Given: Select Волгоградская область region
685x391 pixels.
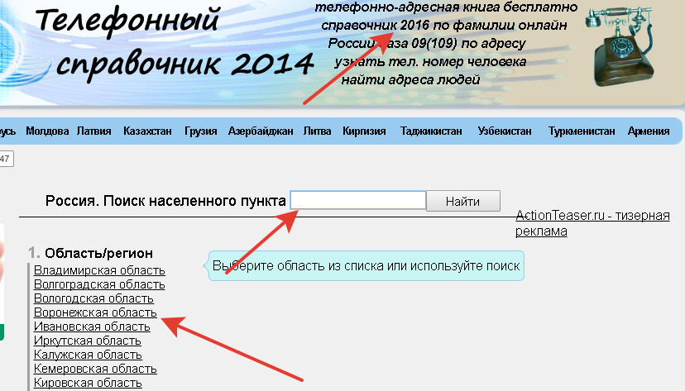Looking at the screenshot, I should (x=99, y=284).
